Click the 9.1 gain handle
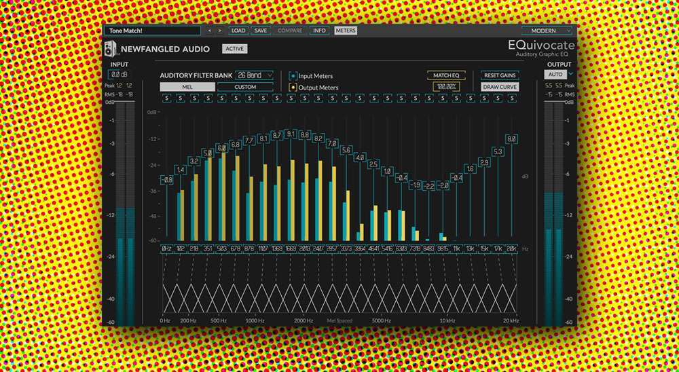 pyautogui.click(x=291, y=134)
